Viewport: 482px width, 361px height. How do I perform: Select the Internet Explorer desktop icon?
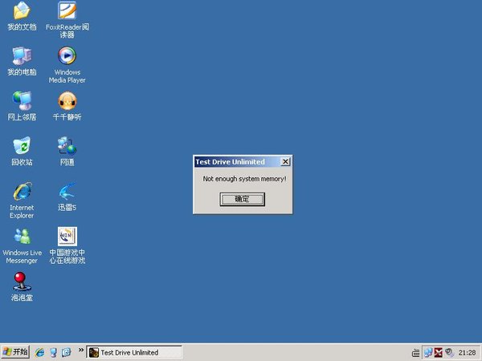(22, 191)
